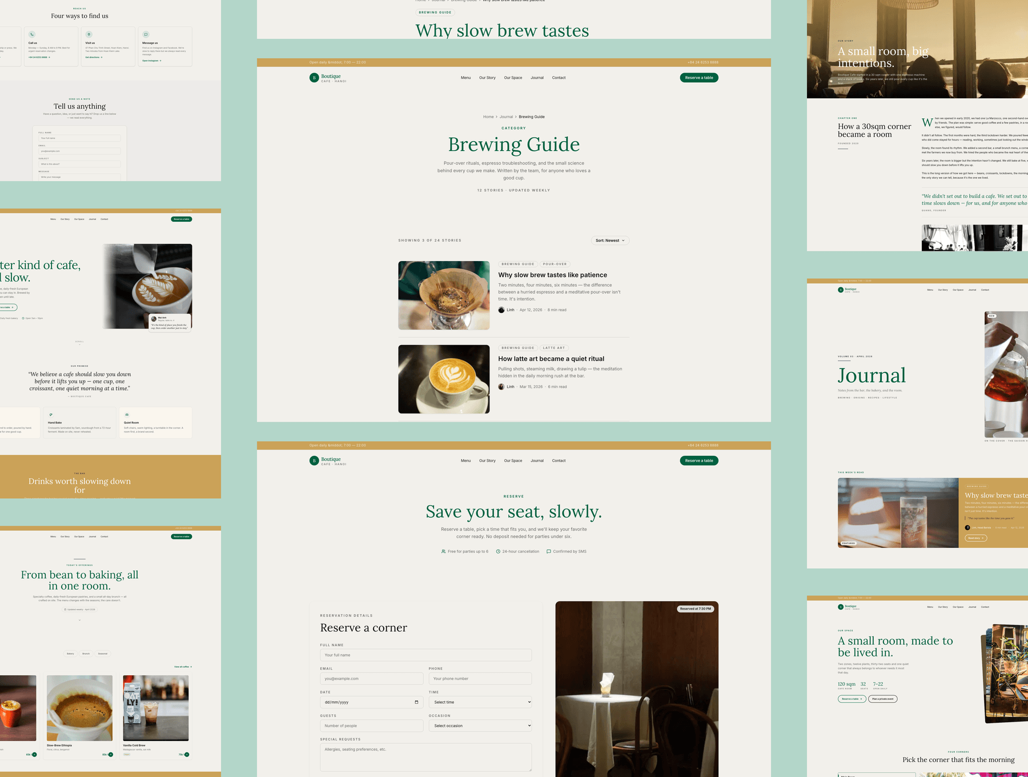The width and height of the screenshot is (1028, 777).
Task: Click the people icon beside 'Free for parties up to 6'
Action: (444, 551)
